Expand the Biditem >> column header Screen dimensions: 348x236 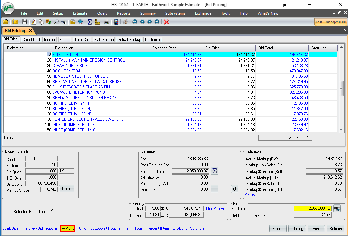[x=15, y=48]
